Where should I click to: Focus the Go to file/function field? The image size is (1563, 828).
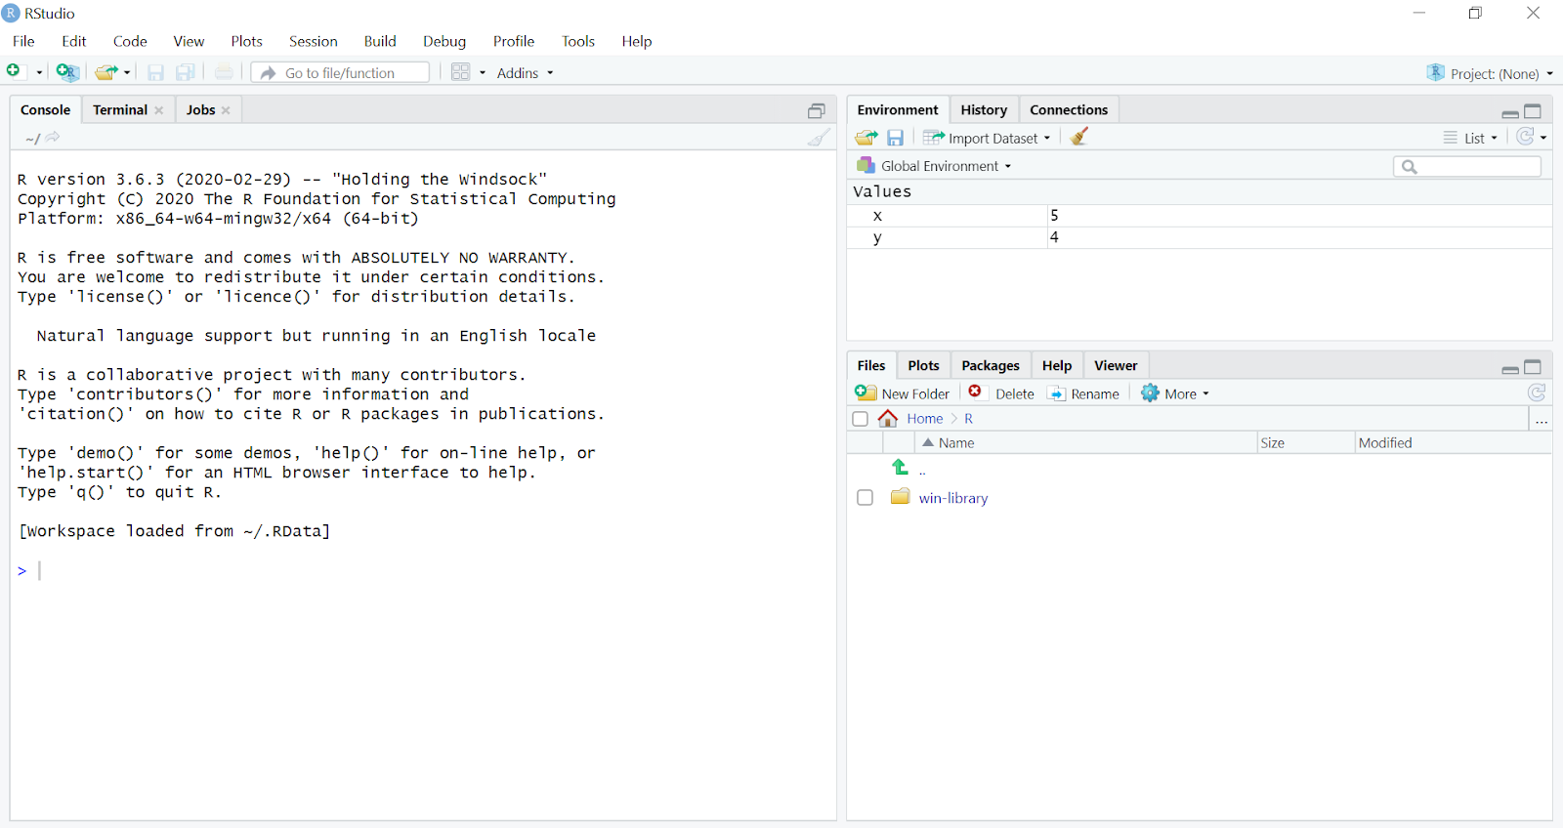tap(340, 72)
